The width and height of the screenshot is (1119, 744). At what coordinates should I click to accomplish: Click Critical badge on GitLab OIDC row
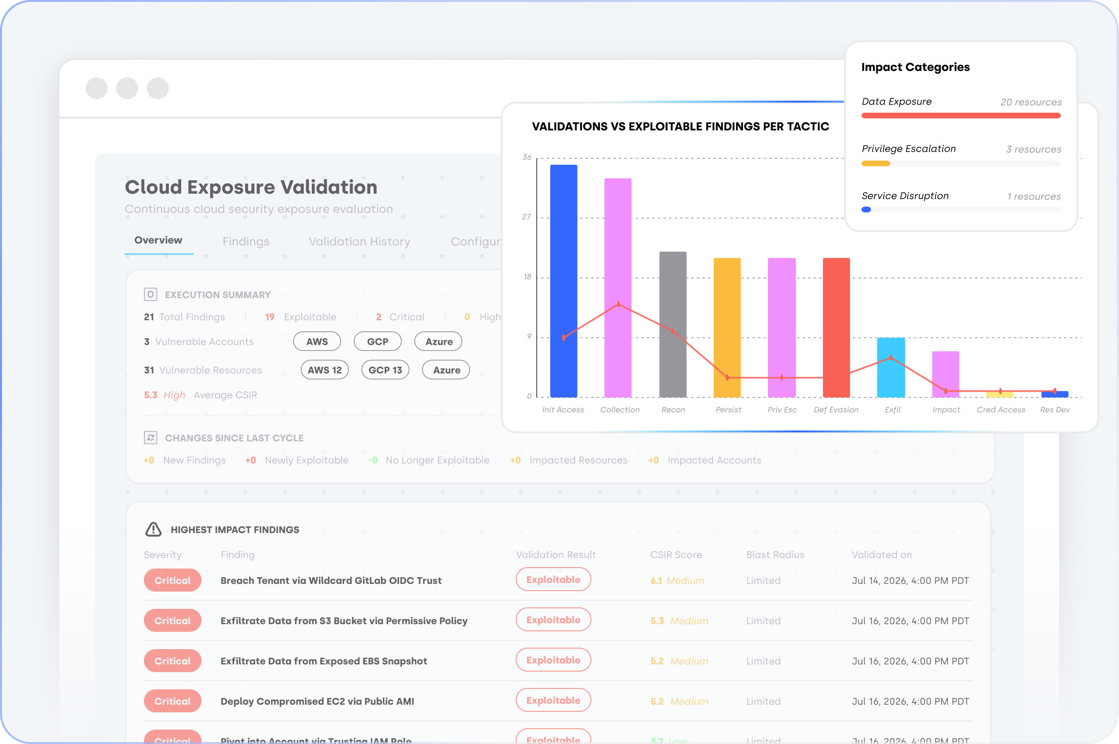(173, 581)
